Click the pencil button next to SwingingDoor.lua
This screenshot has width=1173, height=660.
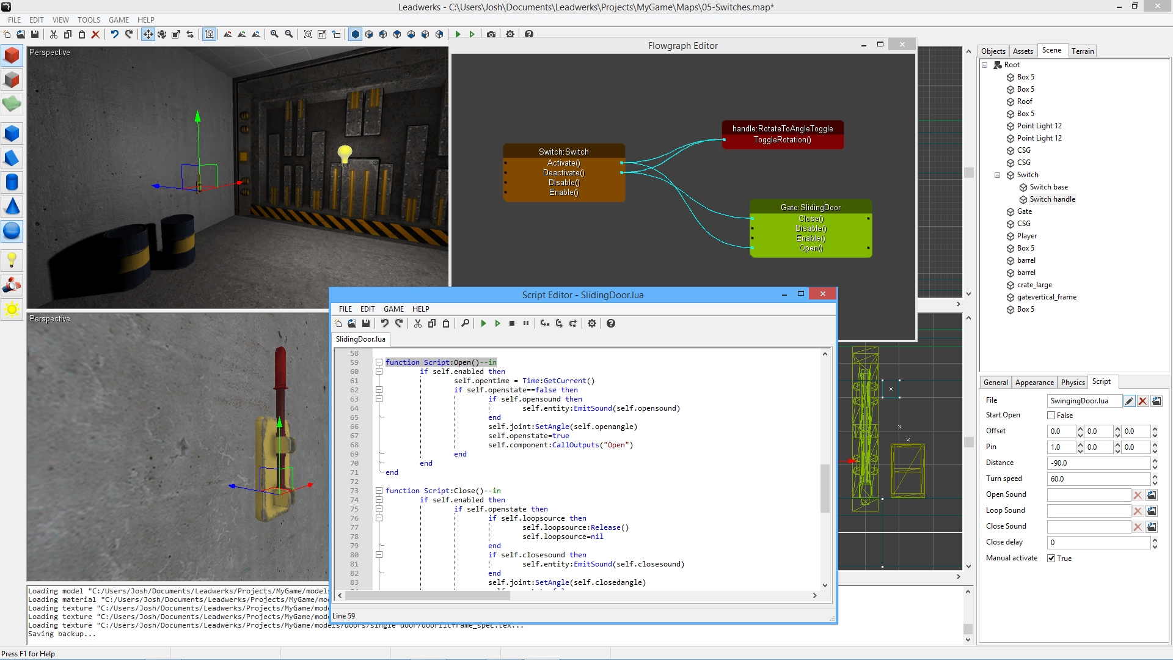click(1129, 401)
